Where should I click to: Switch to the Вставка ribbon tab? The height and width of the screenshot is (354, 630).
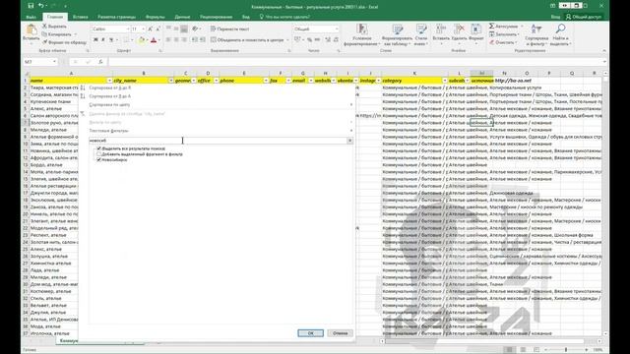click(x=81, y=17)
